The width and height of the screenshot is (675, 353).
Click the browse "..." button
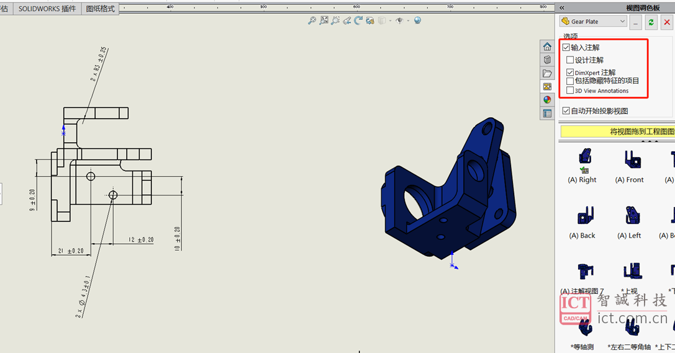[635, 22]
